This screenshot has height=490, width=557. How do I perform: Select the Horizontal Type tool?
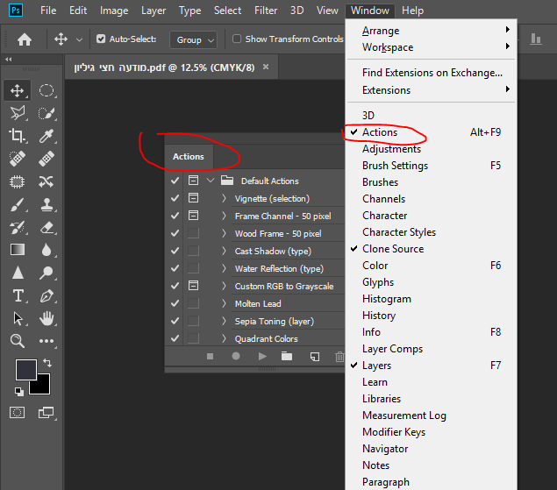pyautogui.click(x=17, y=295)
